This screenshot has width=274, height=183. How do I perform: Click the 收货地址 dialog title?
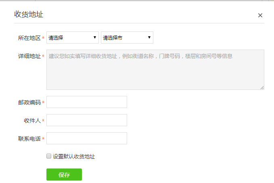coord(29,15)
